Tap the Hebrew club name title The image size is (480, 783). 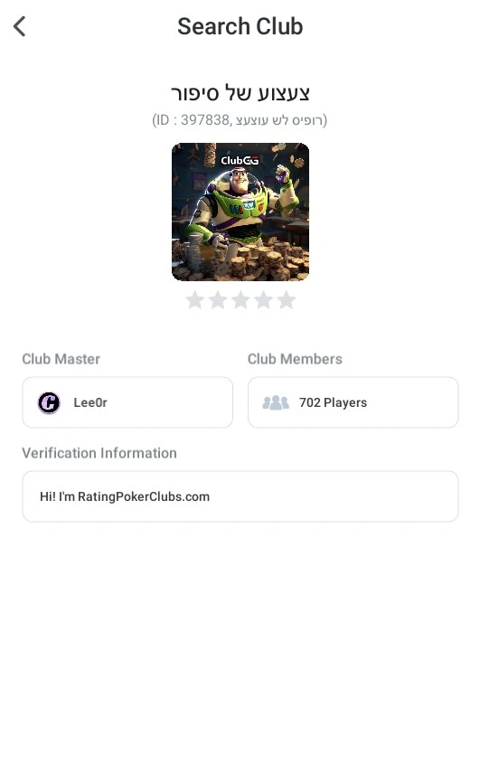coord(240,93)
